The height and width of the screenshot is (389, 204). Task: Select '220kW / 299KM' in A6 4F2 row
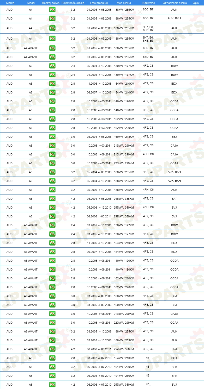[124, 163]
